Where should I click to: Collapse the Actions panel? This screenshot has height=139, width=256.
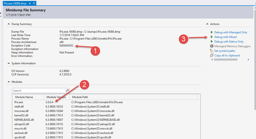(x=207, y=24)
